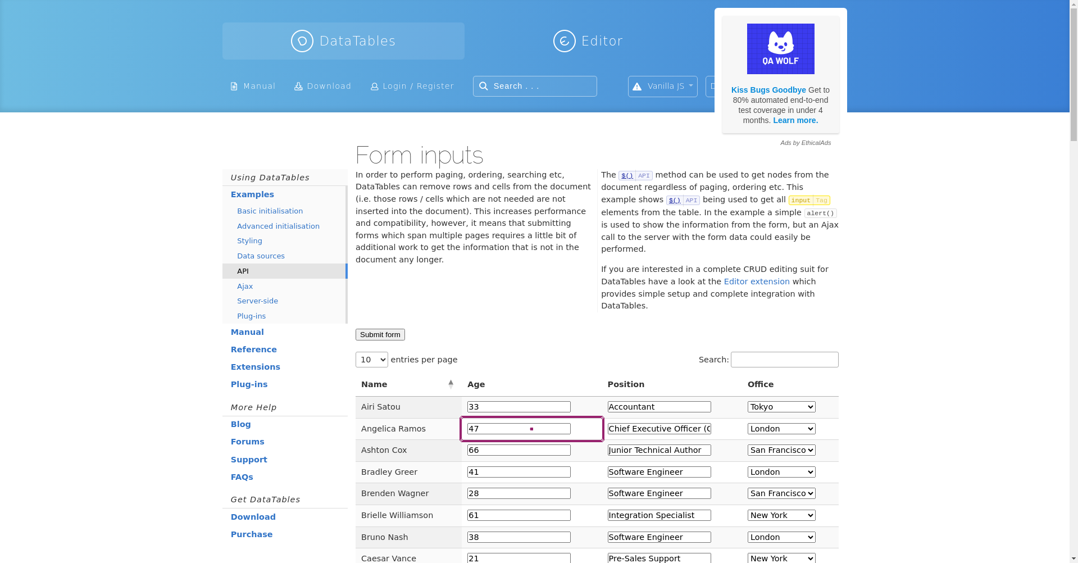Follow the Editor extension link
This screenshot has height=563, width=1078.
(756, 281)
